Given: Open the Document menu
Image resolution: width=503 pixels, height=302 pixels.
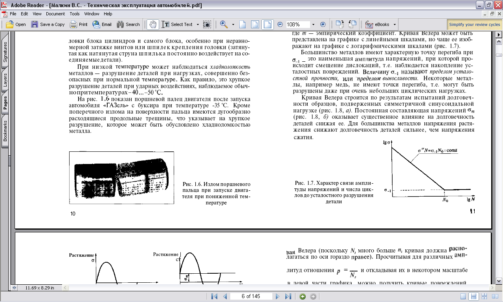Looking at the screenshot, I should (55, 14).
